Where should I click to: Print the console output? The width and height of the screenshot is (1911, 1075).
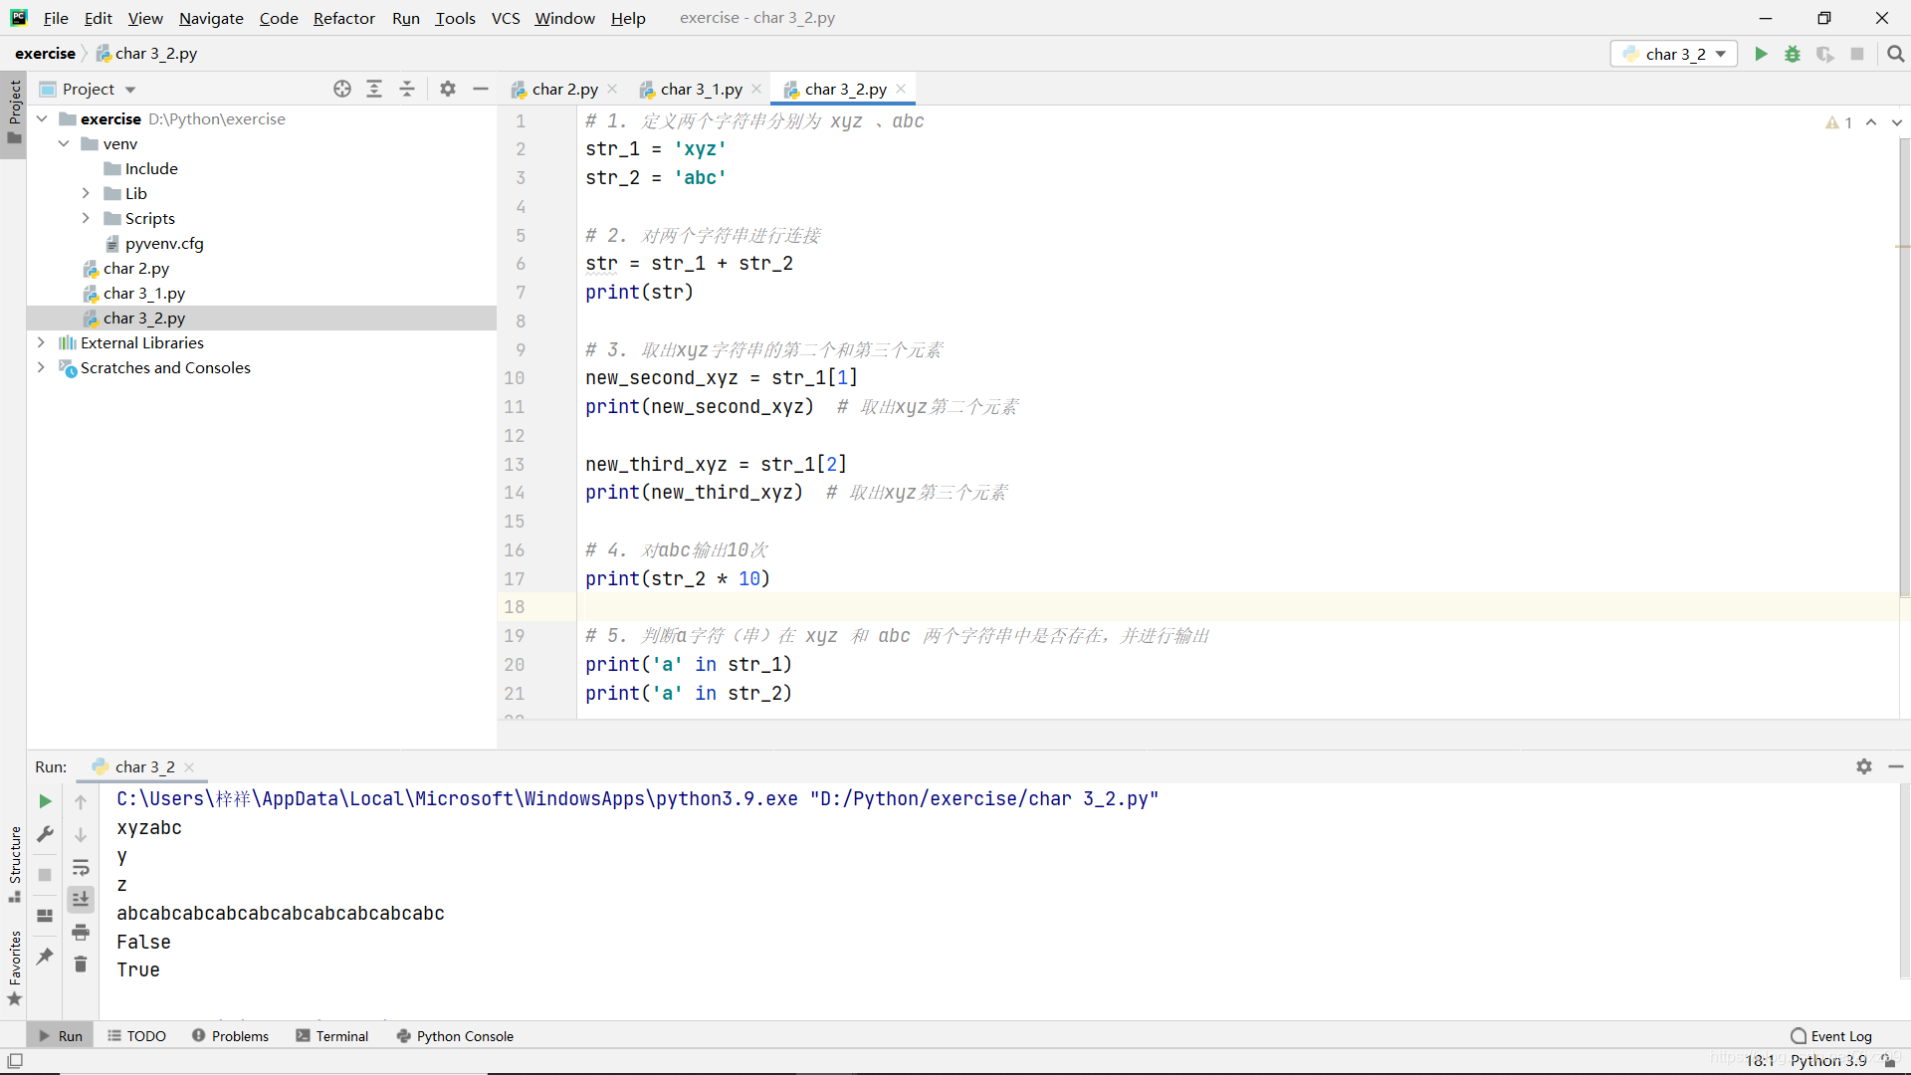(81, 932)
